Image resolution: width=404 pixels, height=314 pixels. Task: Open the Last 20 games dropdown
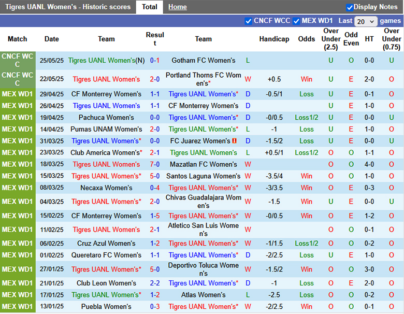(366, 21)
